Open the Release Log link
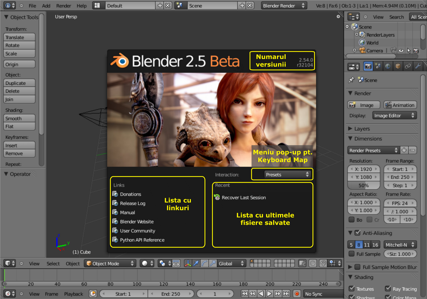 point(132,203)
